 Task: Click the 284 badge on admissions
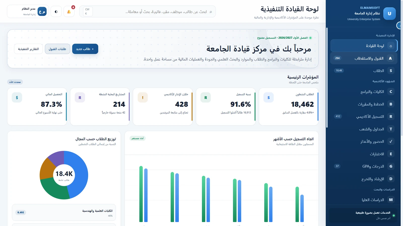[338, 58]
